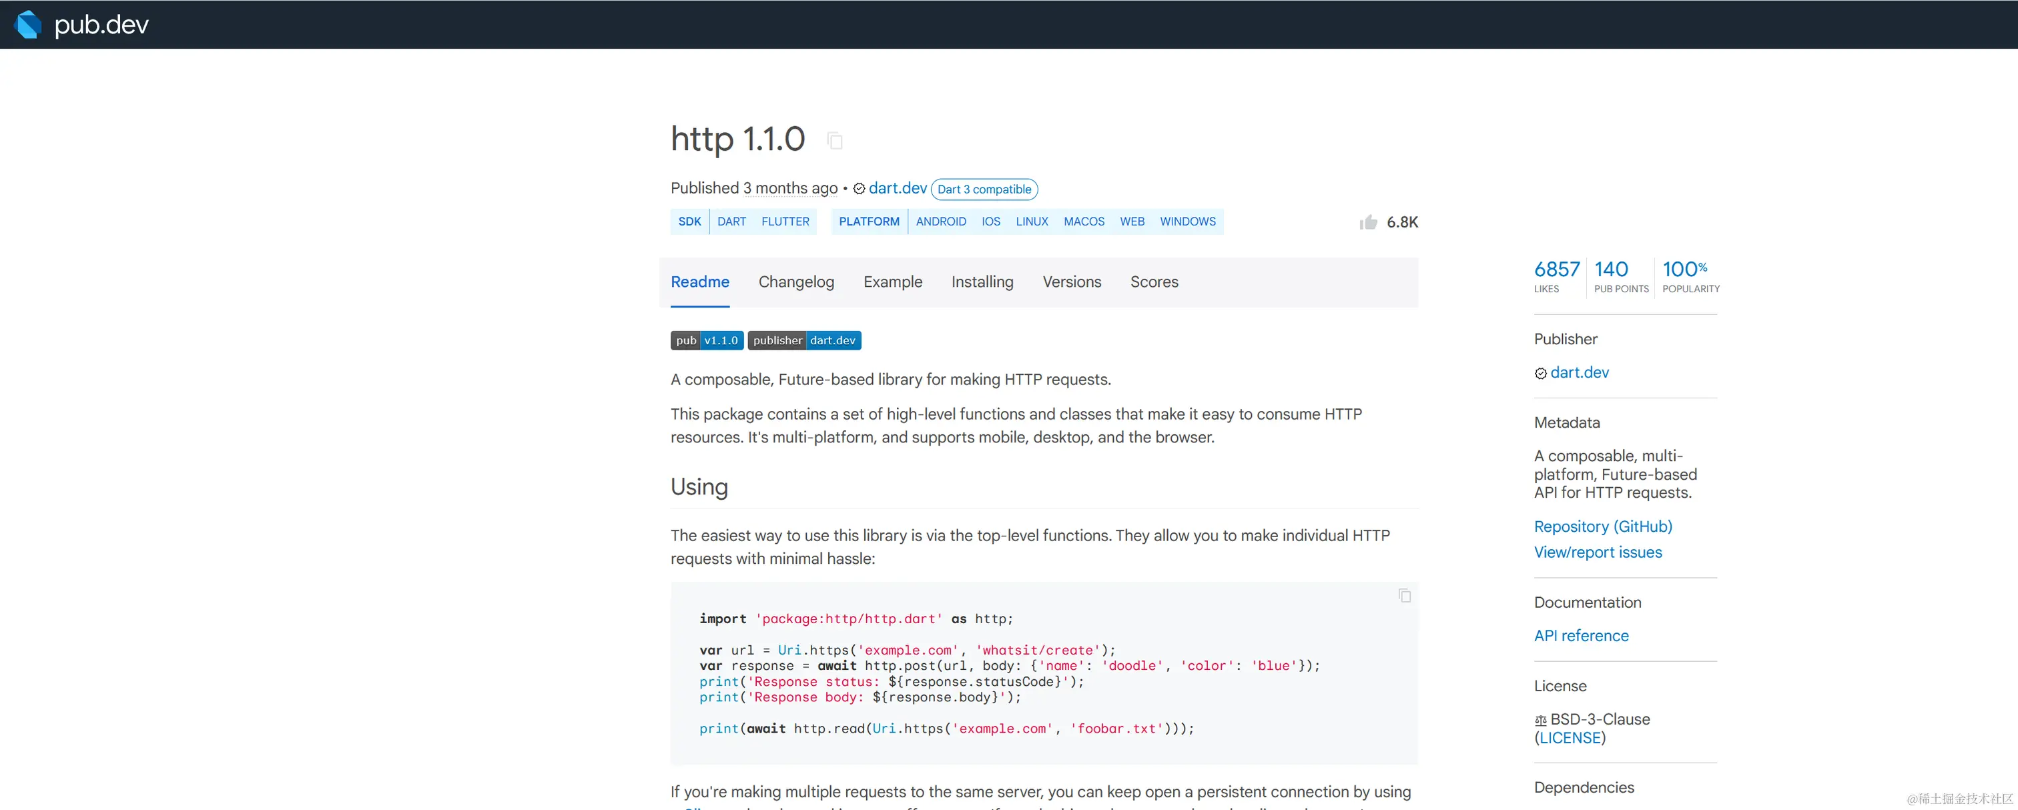2018x810 pixels.
Task: Open the Installing tab
Action: pos(982,282)
